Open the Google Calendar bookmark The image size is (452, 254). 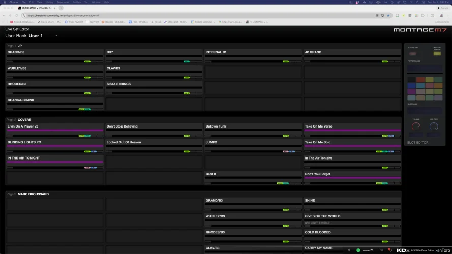pos(203,22)
